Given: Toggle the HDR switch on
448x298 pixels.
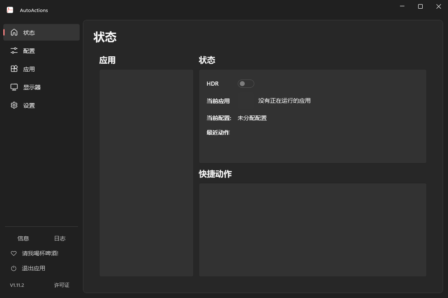Looking at the screenshot, I should (x=246, y=84).
